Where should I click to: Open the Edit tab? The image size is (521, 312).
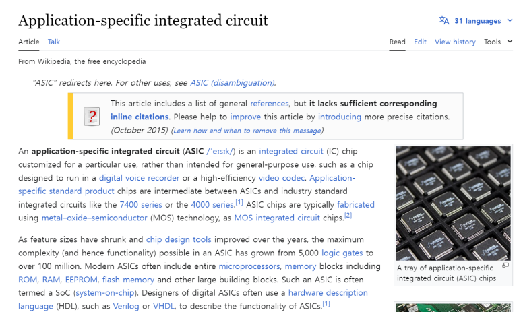[420, 42]
